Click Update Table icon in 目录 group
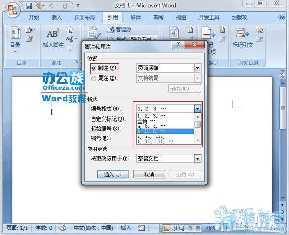The image size is (289, 235). coord(29,39)
